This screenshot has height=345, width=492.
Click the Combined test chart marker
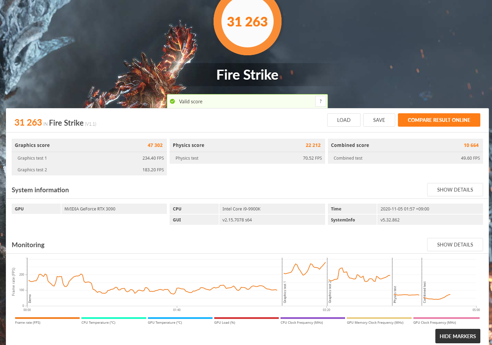[x=424, y=292]
